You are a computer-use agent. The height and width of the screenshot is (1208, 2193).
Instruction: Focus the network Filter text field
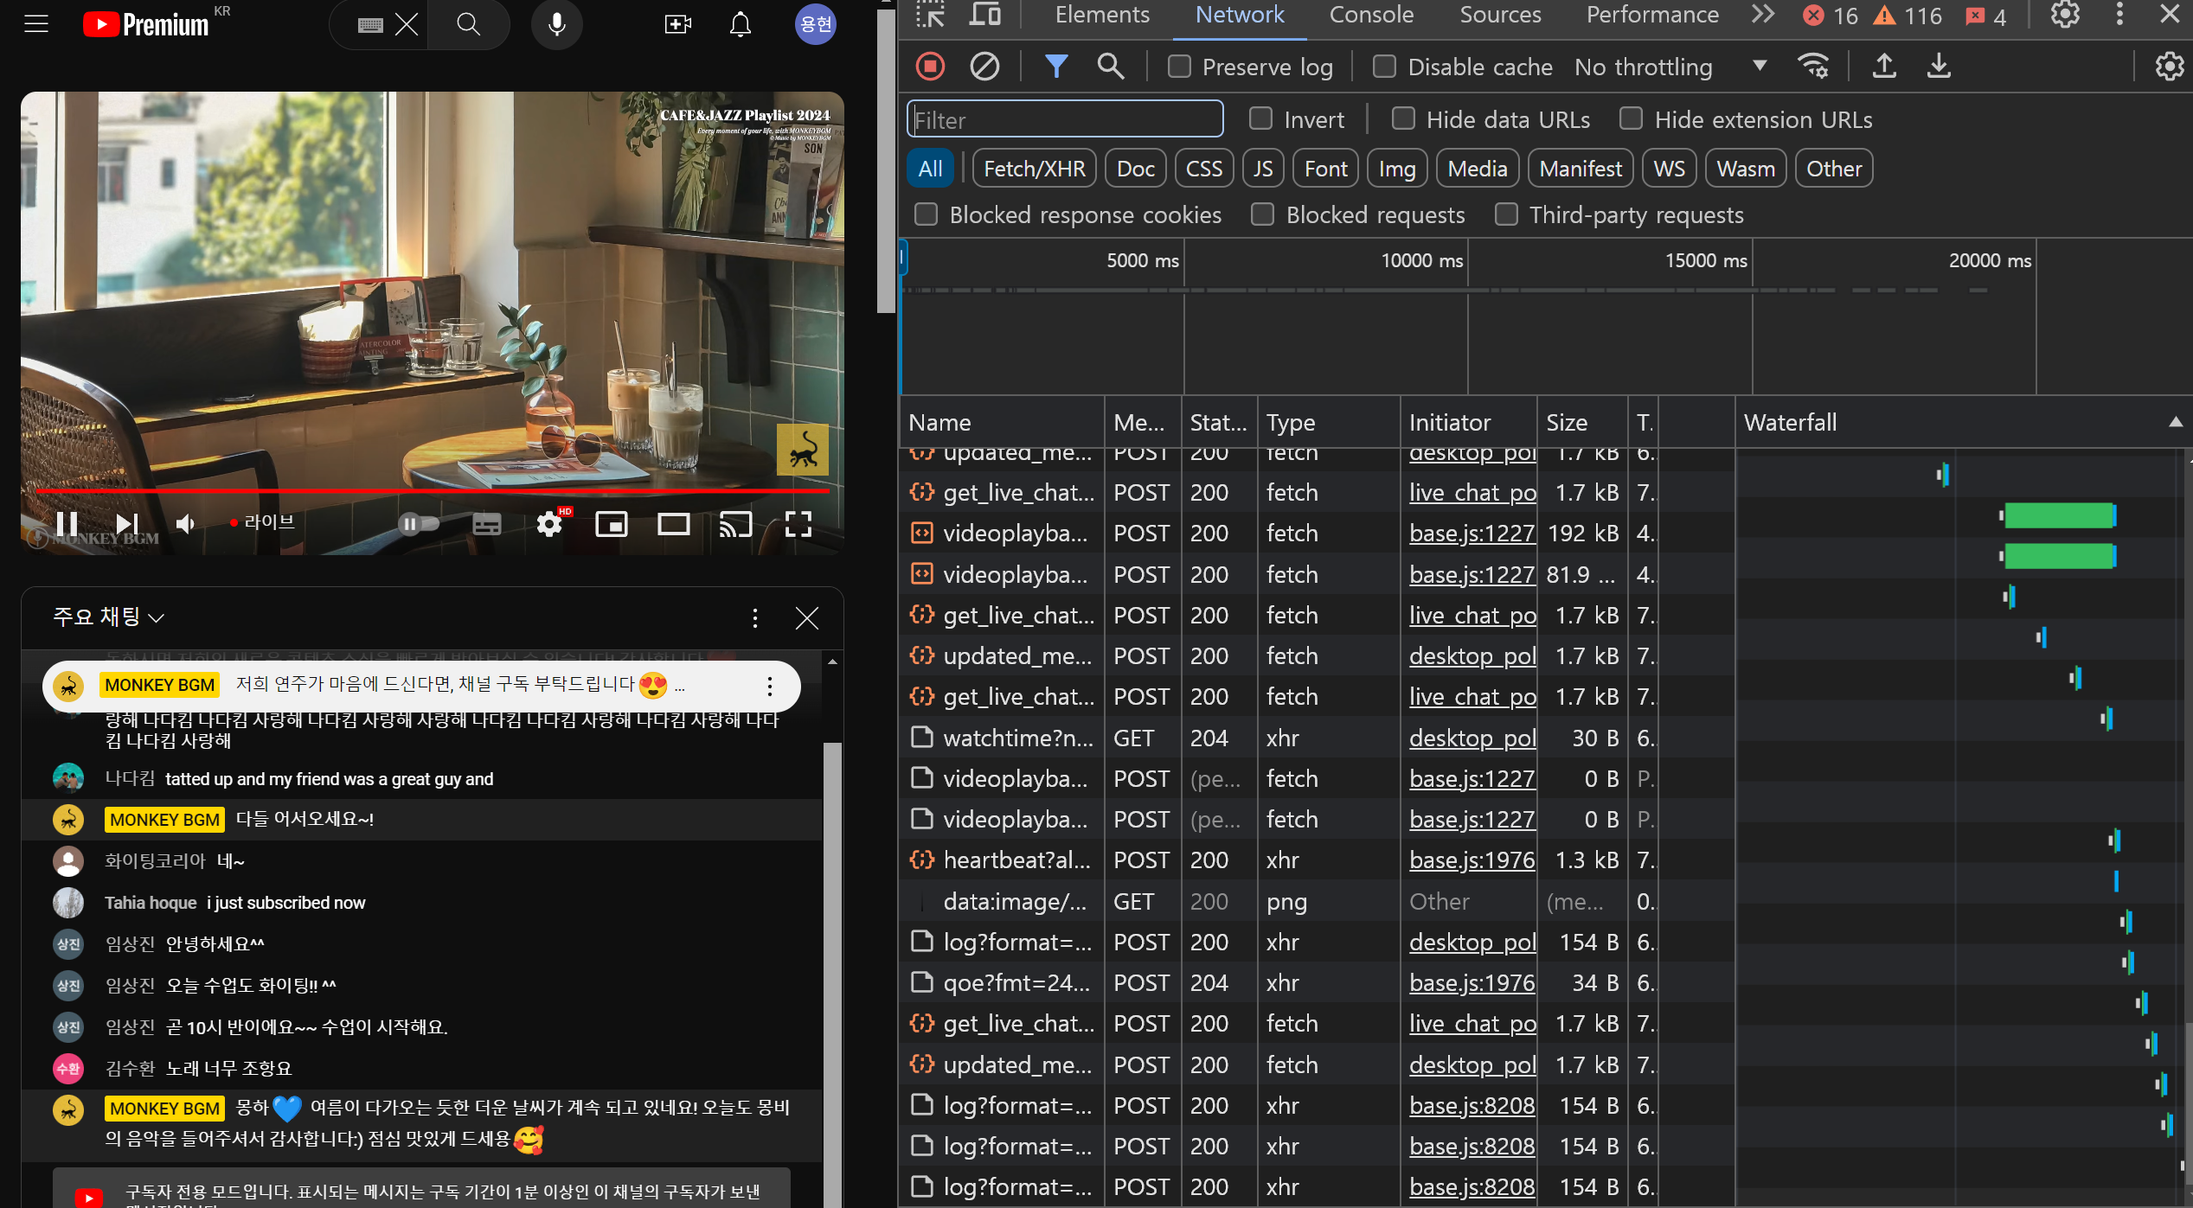(x=1065, y=119)
